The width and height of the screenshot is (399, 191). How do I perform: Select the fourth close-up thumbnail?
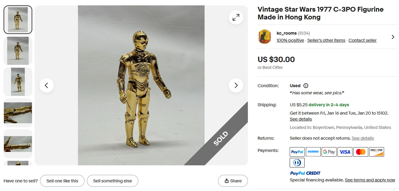(x=18, y=113)
